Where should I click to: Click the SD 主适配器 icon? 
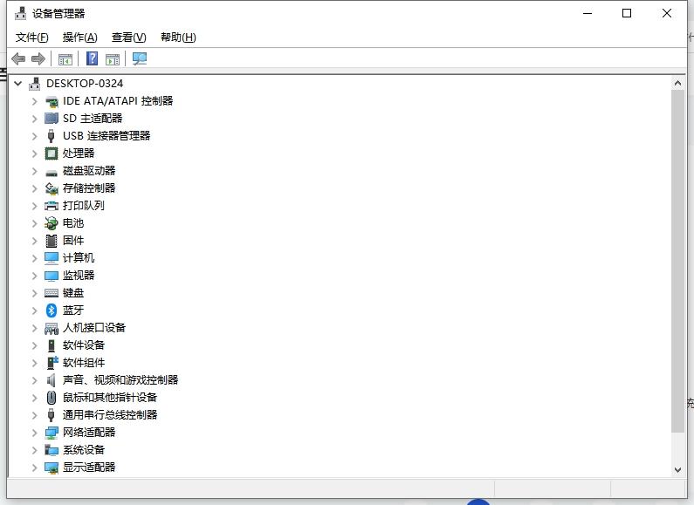tap(52, 119)
